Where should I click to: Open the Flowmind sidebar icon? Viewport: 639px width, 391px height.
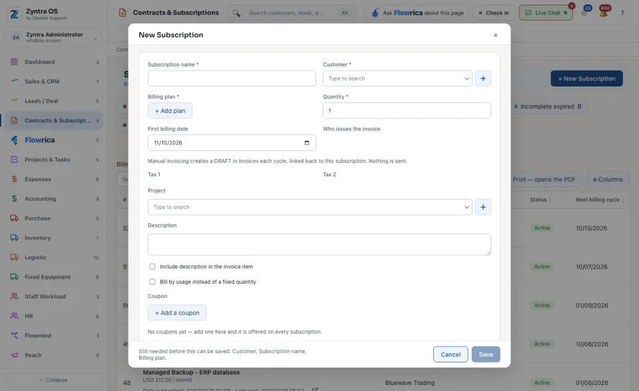pyautogui.click(x=14, y=335)
